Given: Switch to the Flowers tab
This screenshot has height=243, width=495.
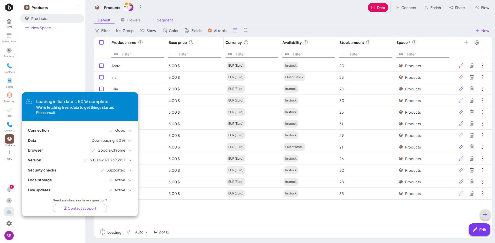Looking at the screenshot, I should coord(131,20).
